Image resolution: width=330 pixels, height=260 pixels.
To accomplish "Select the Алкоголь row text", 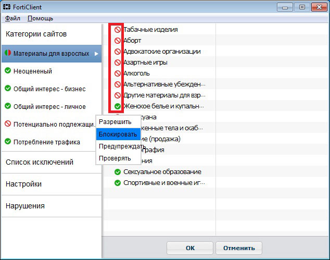I will pyautogui.click(x=136, y=73).
